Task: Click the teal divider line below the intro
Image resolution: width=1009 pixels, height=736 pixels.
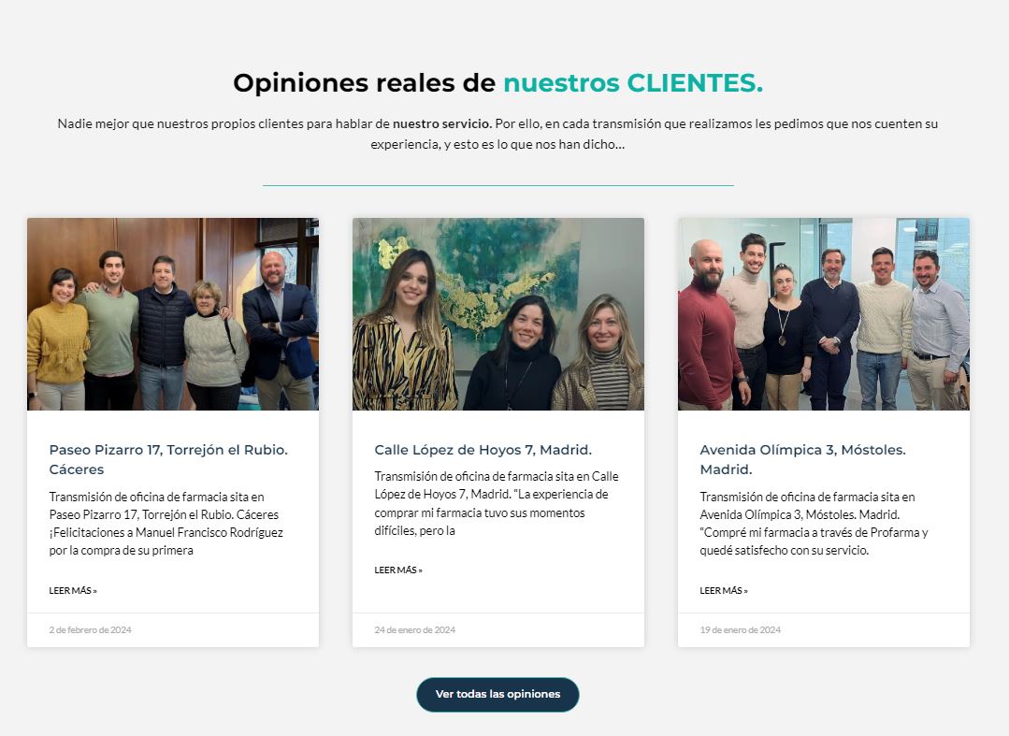Action: click(498, 185)
